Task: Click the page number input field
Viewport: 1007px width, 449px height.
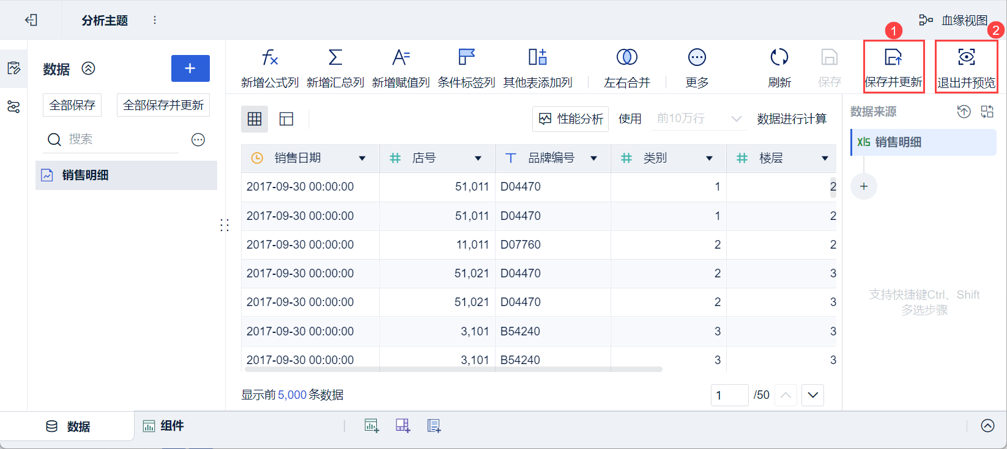Action: click(x=729, y=395)
